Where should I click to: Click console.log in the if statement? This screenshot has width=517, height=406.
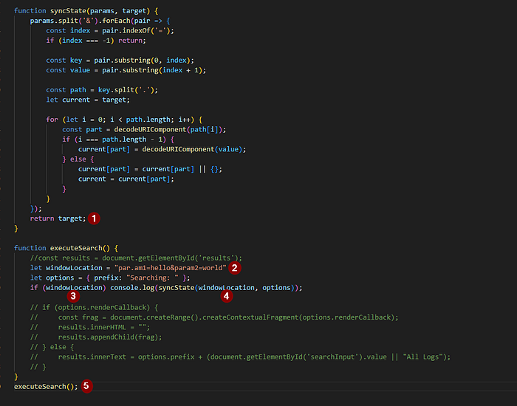coord(132,288)
